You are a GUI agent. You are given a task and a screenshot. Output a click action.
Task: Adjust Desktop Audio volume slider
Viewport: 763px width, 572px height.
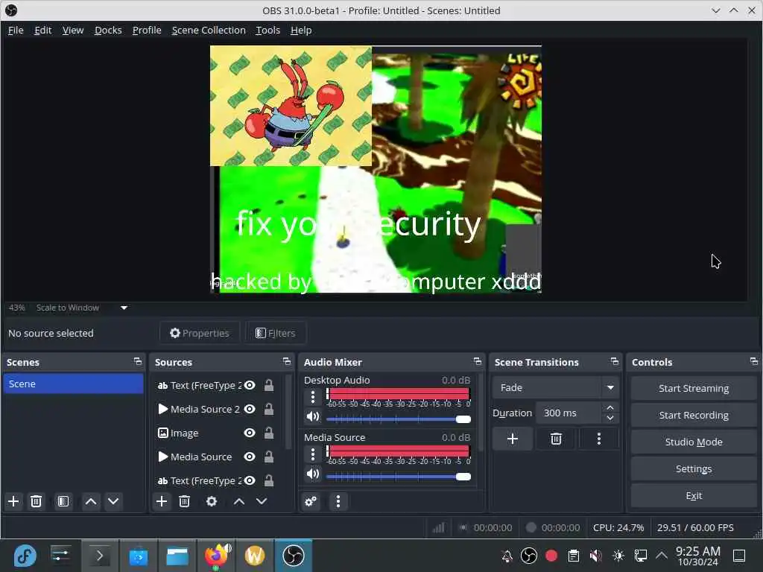pos(399,419)
